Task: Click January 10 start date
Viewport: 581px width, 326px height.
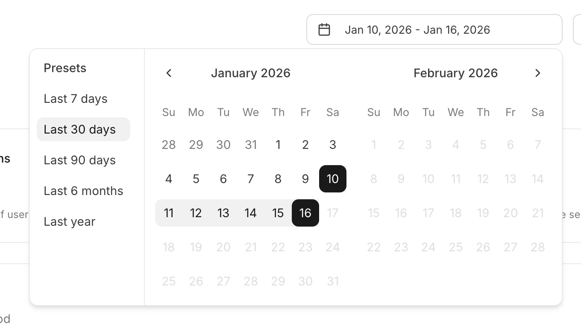Action: [332, 179]
